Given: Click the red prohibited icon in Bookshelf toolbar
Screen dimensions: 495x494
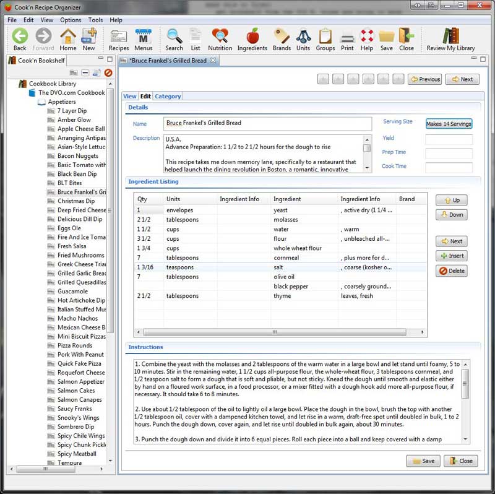Looking at the screenshot, I should pos(108,73).
